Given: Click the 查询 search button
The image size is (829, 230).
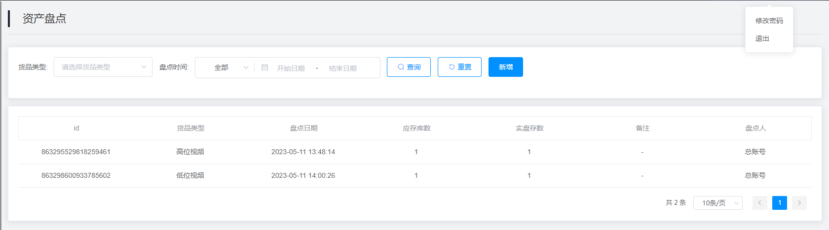Looking at the screenshot, I should (x=409, y=67).
